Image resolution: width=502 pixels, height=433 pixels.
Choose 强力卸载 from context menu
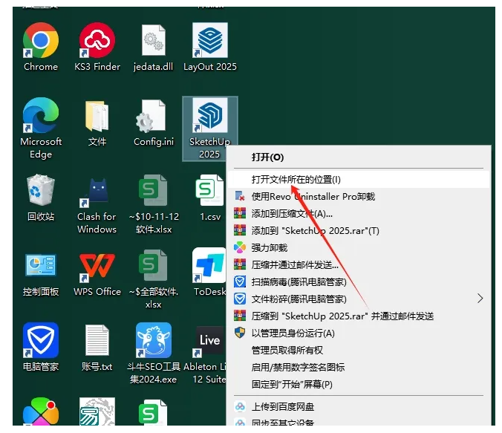[359, 247]
